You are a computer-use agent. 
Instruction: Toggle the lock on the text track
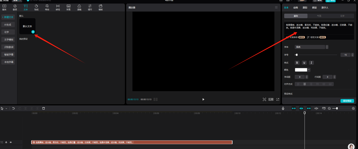click(x=6, y=142)
